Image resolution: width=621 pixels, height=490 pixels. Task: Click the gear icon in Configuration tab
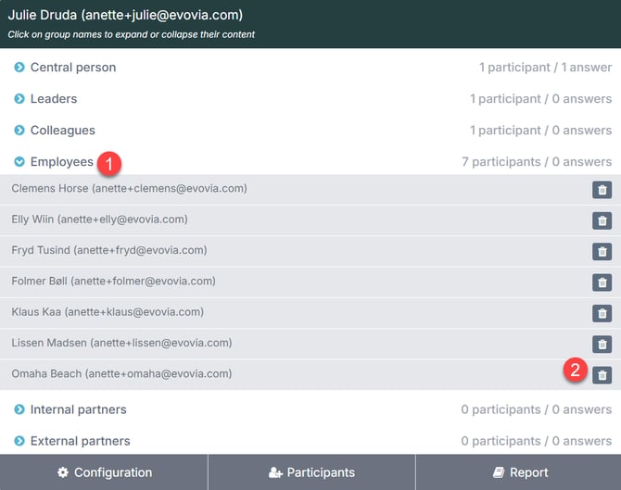pos(63,472)
